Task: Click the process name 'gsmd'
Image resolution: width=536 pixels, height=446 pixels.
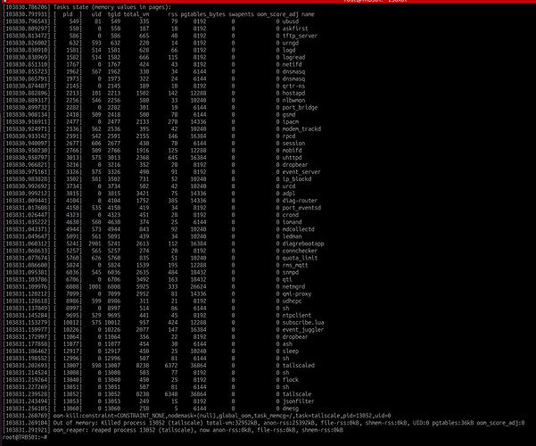Action: [x=289, y=115]
